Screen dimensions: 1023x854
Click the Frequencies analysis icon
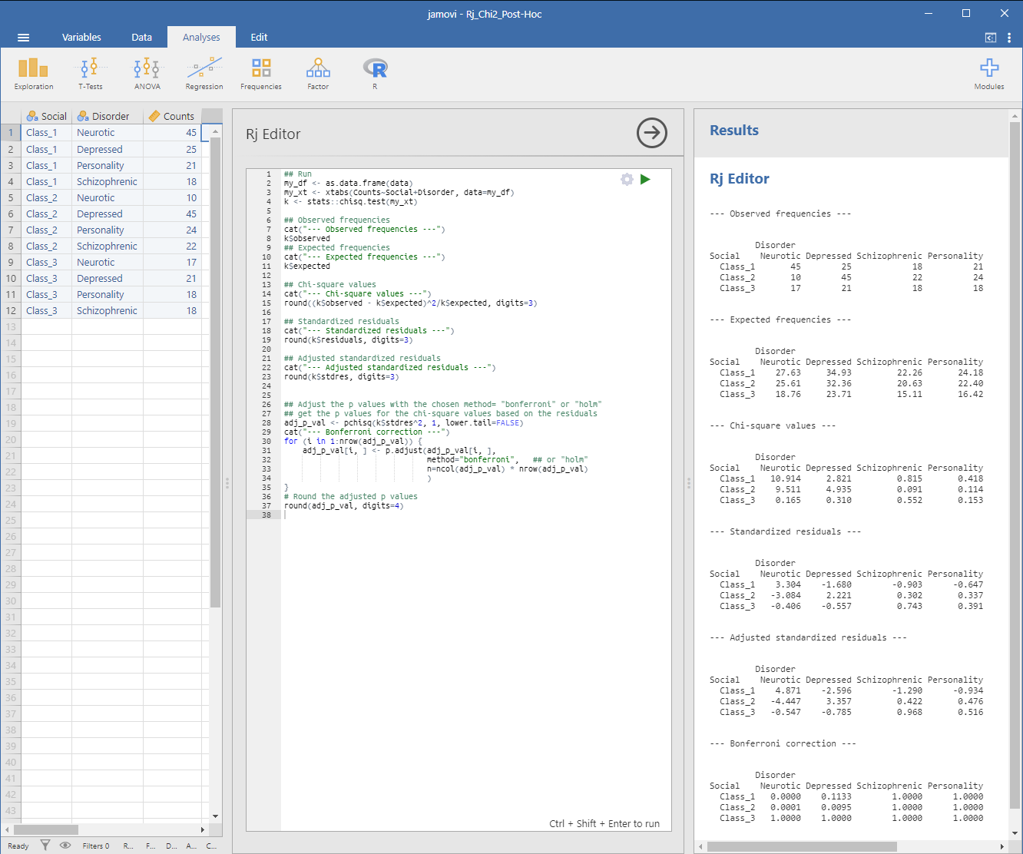261,74
